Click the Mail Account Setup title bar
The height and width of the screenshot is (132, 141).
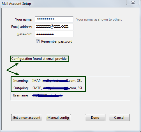click(64, 4)
